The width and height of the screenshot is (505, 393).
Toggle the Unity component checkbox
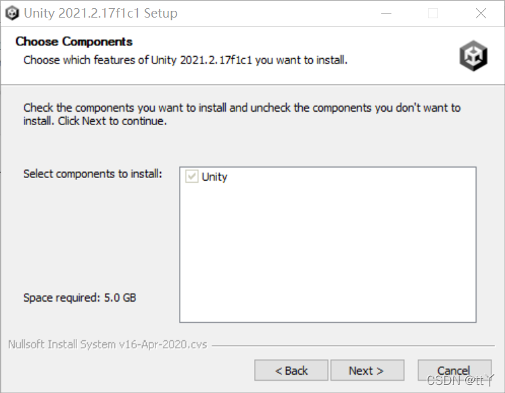coord(191,177)
